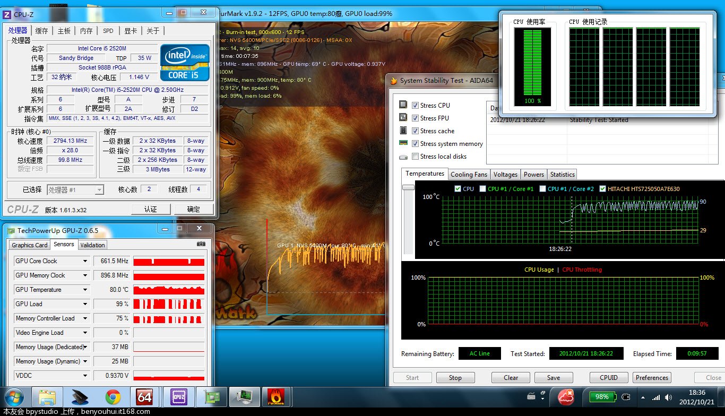Click the CPU-Z 确定 button

click(x=194, y=209)
